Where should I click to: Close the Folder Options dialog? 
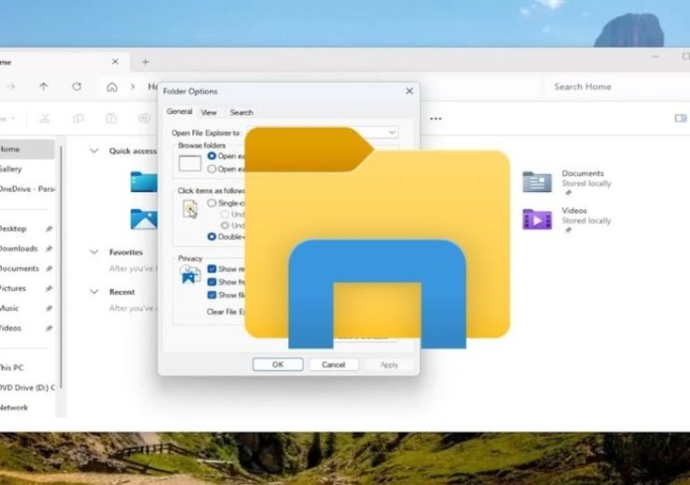point(409,90)
